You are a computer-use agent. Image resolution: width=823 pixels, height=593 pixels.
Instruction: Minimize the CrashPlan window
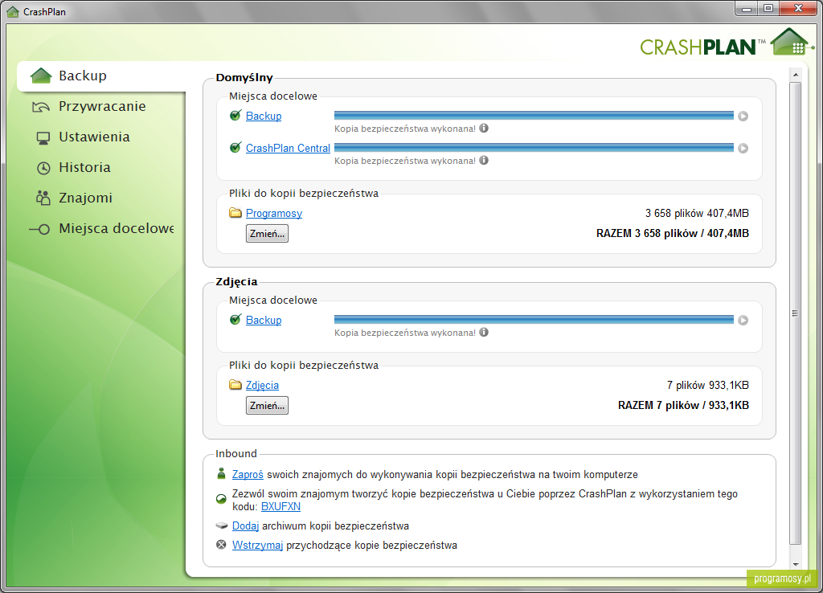(747, 8)
